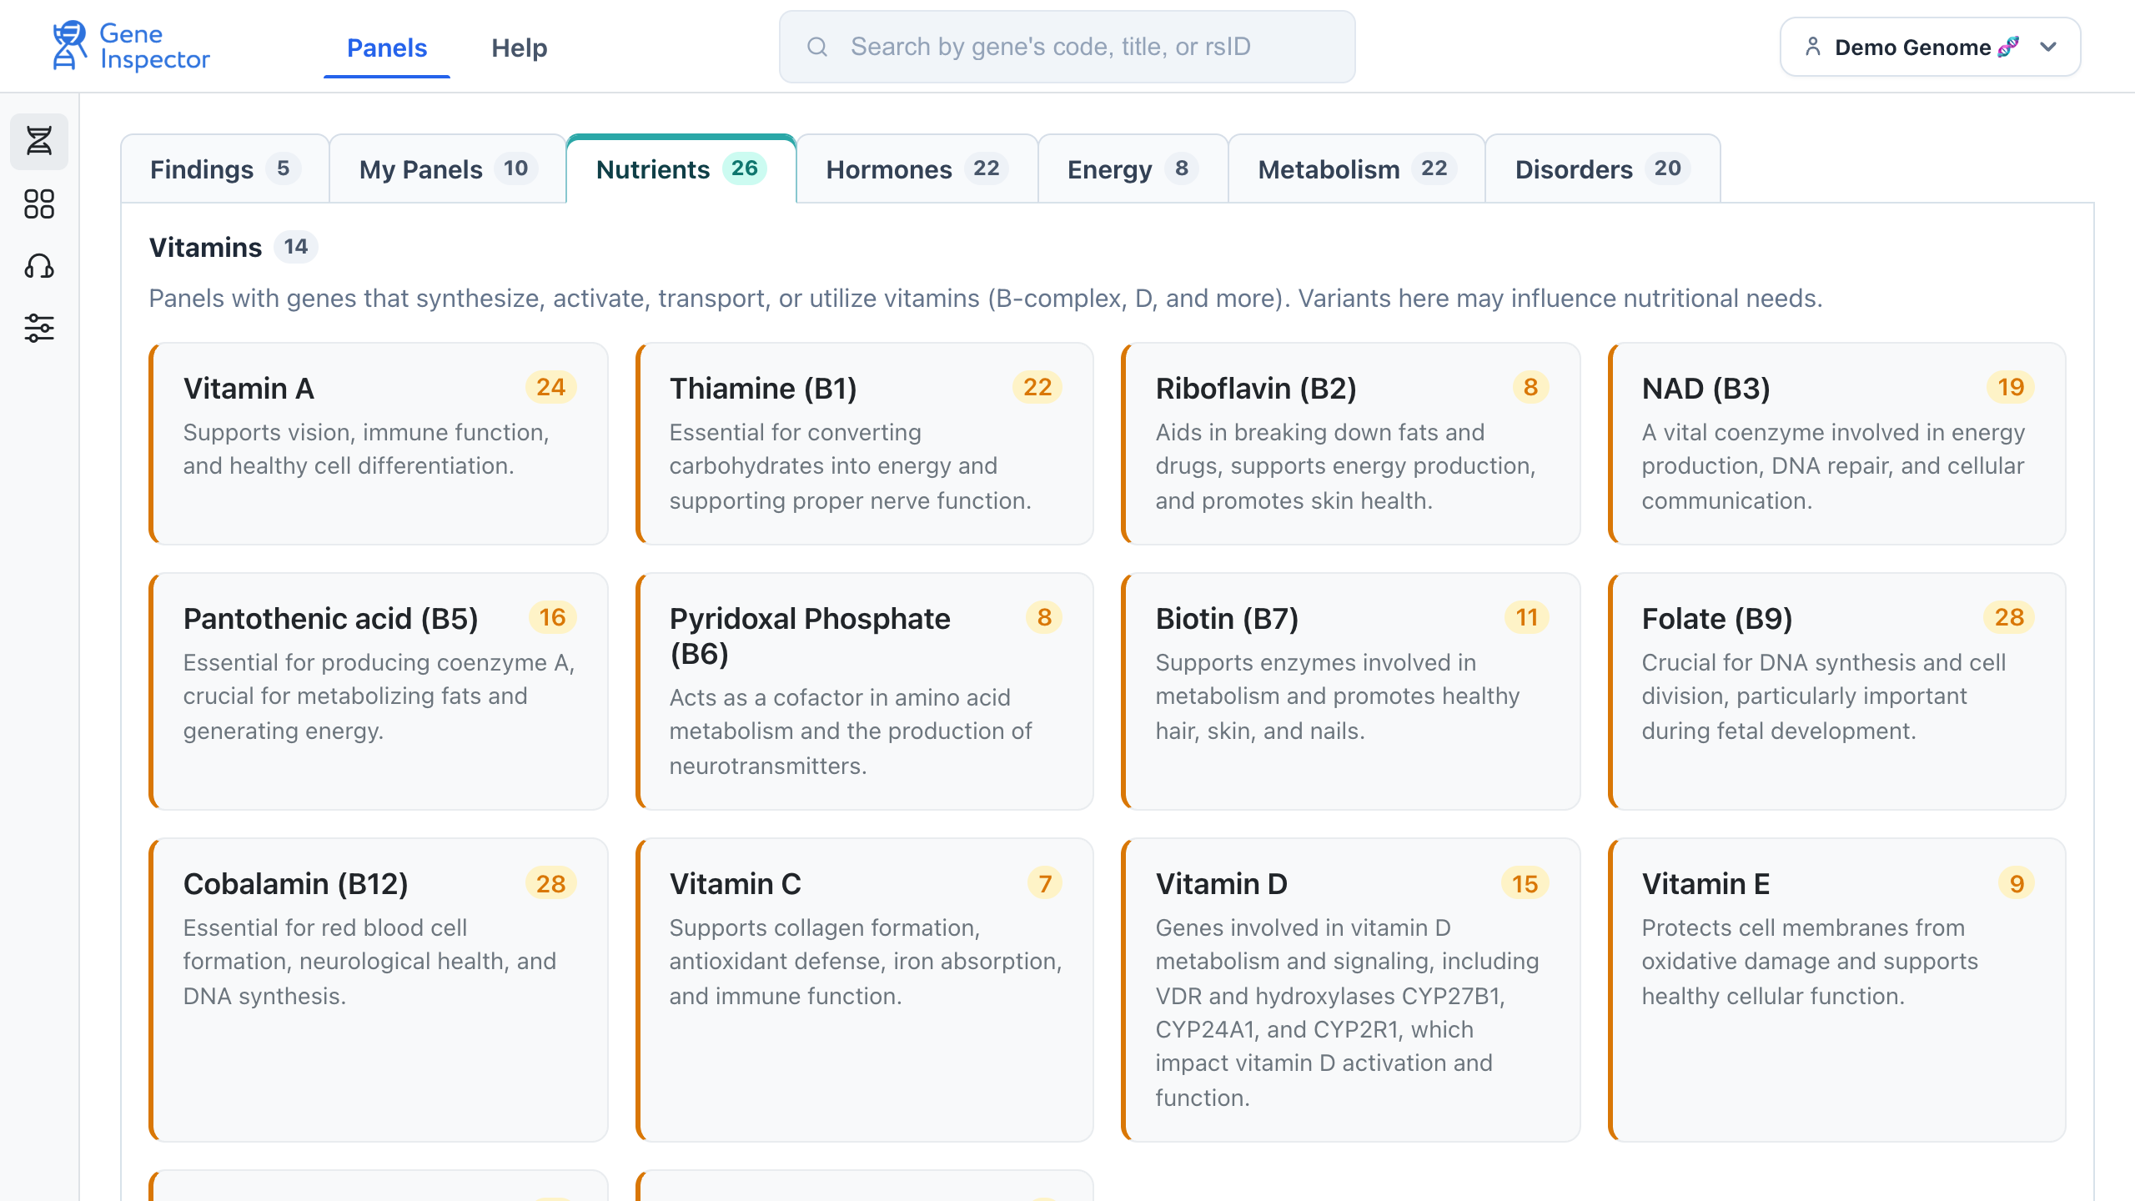Screen dimensions: 2135x1201
Task: Open the Vitamin A panel card
Action: (x=379, y=444)
